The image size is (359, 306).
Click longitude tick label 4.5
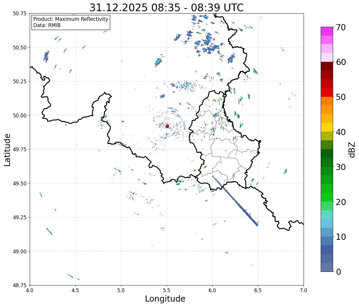pyautogui.click(x=75, y=290)
